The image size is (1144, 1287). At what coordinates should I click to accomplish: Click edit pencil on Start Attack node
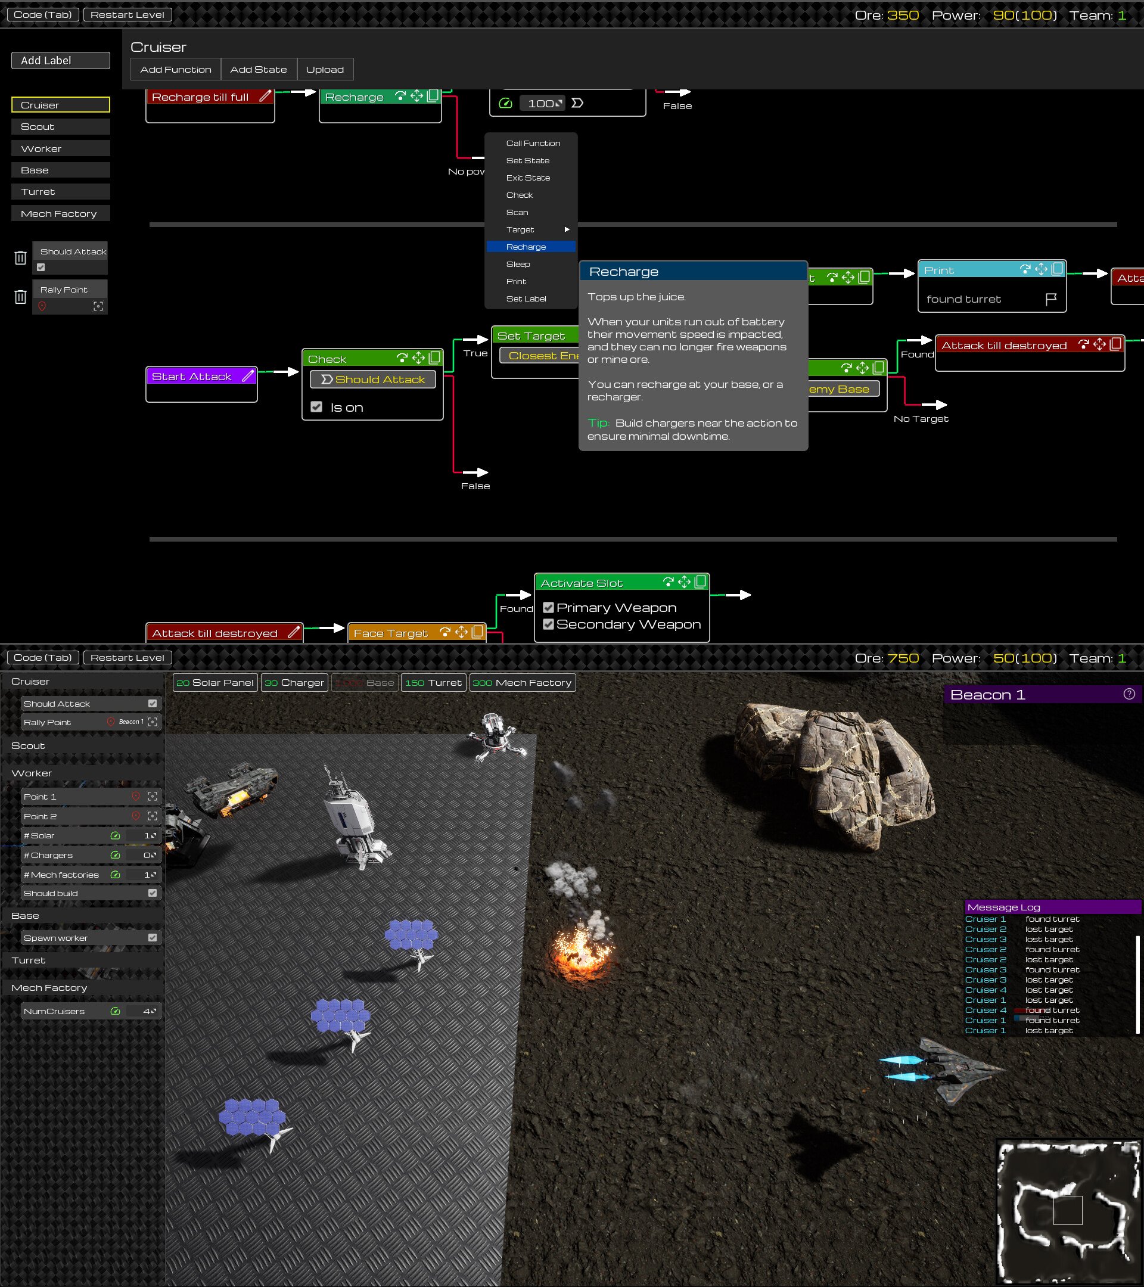tap(248, 376)
